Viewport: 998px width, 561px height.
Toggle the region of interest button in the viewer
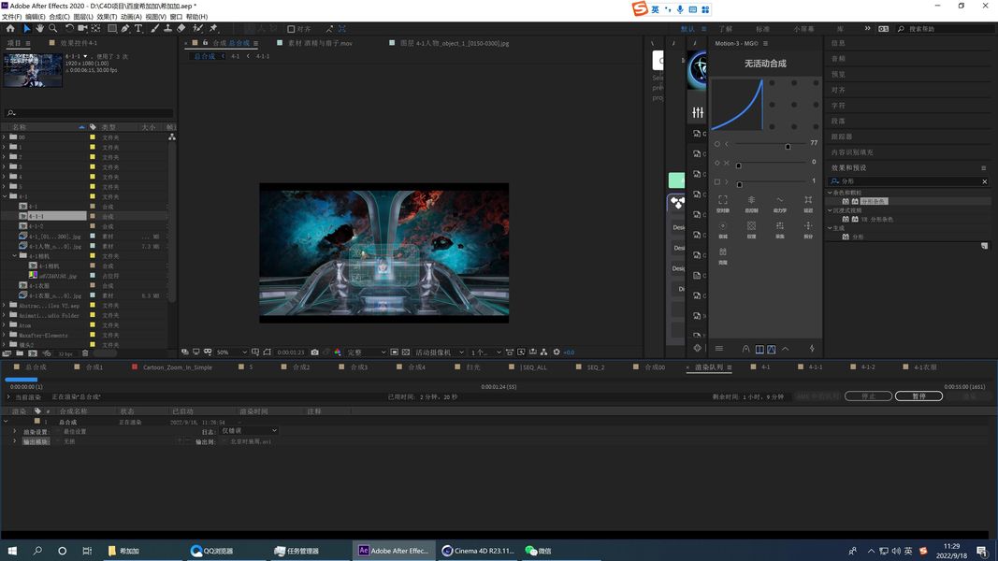(394, 352)
